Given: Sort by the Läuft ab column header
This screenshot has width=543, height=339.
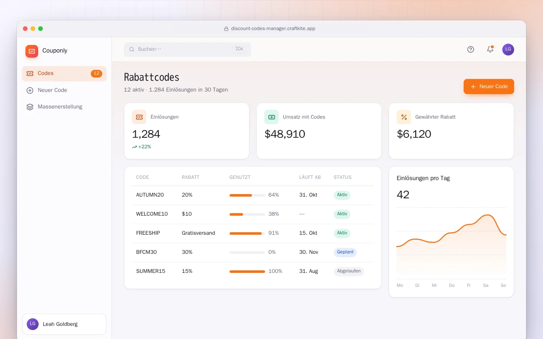Looking at the screenshot, I should [310, 177].
